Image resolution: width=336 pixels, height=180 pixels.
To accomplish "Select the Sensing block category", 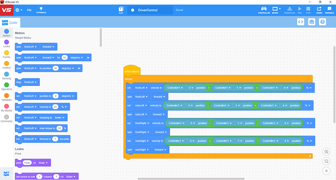I will (6, 76).
